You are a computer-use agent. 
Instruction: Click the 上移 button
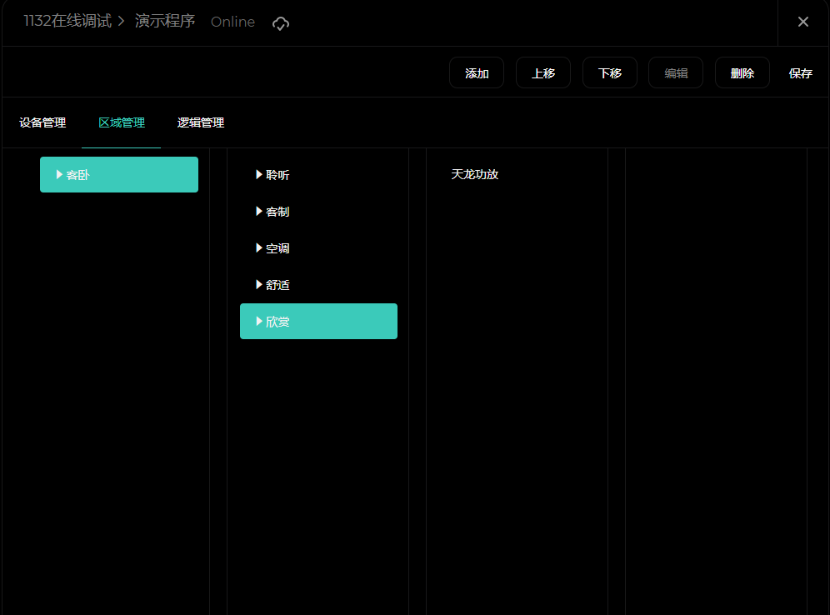pos(543,73)
